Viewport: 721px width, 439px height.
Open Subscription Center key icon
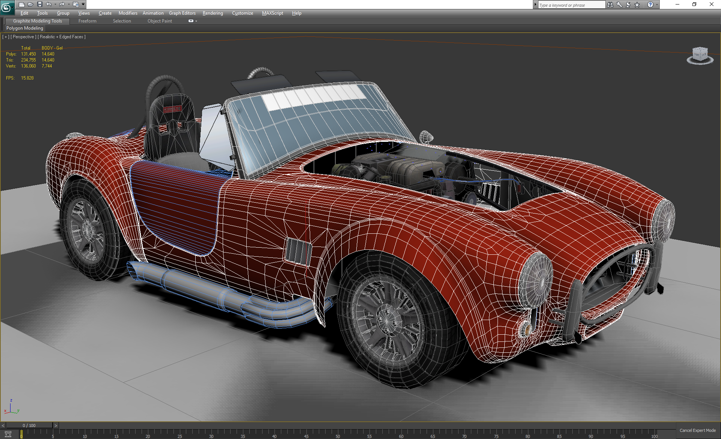tap(619, 5)
